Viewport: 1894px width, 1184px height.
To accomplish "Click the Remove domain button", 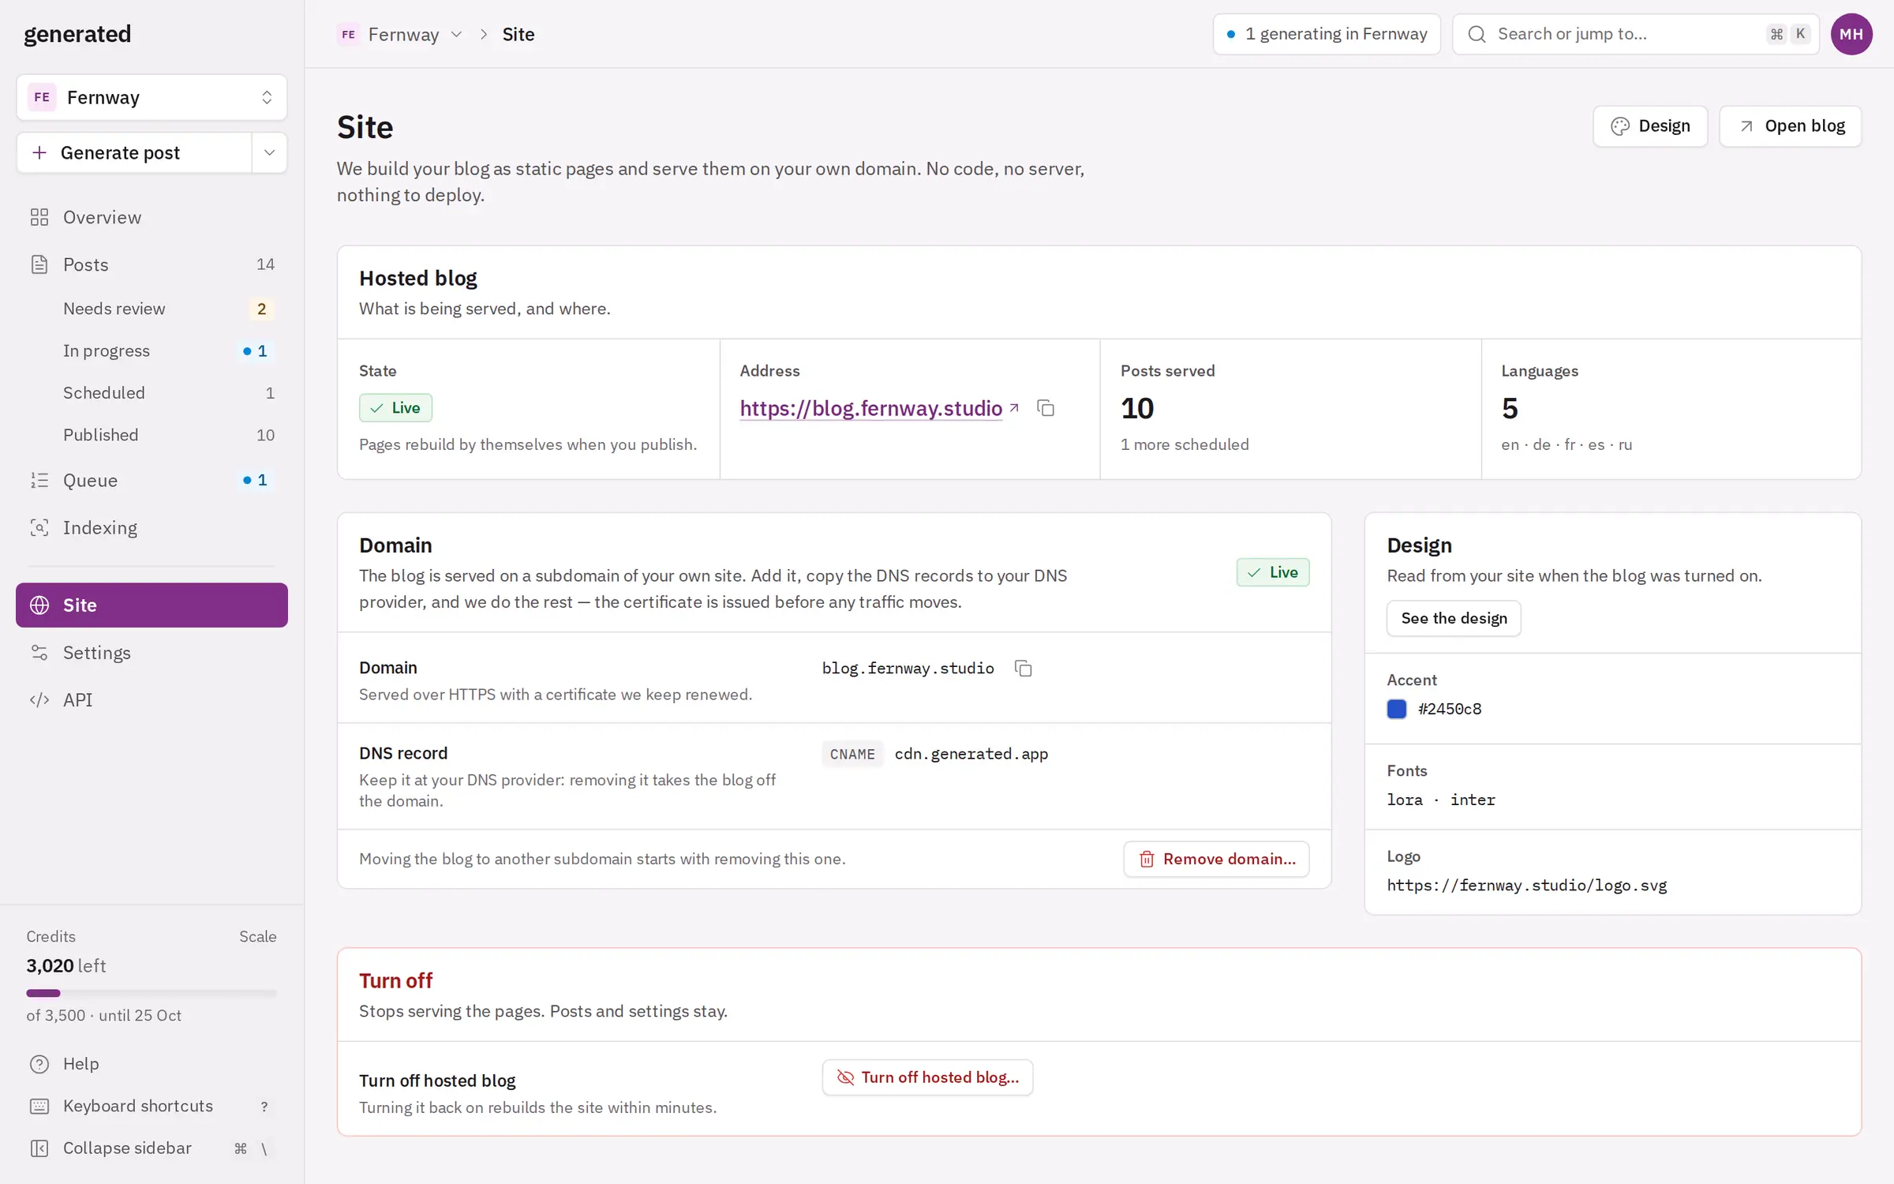I will pos(1216,859).
